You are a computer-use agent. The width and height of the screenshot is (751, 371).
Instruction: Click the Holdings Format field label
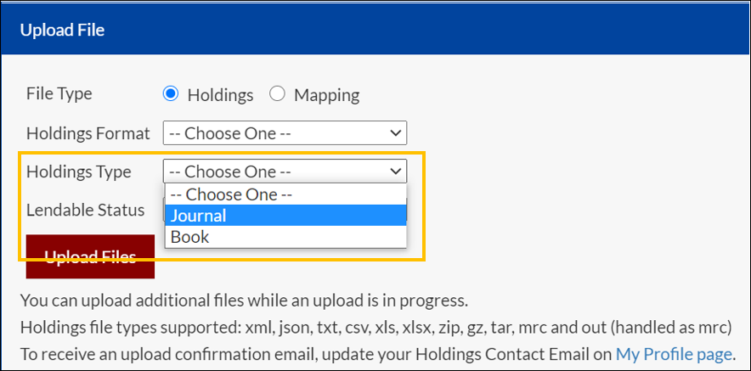coord(88,133)
